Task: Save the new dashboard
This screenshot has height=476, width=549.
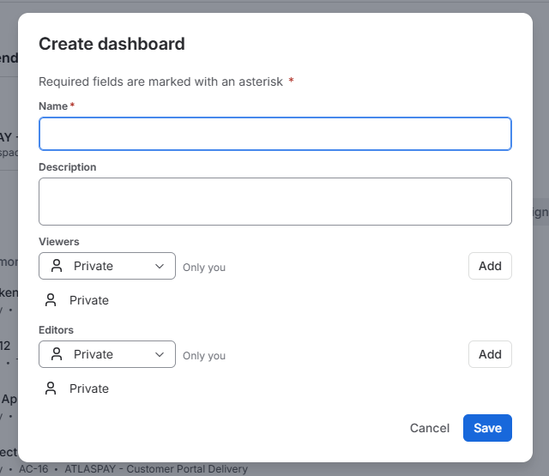Action: (x=487, y=428)
